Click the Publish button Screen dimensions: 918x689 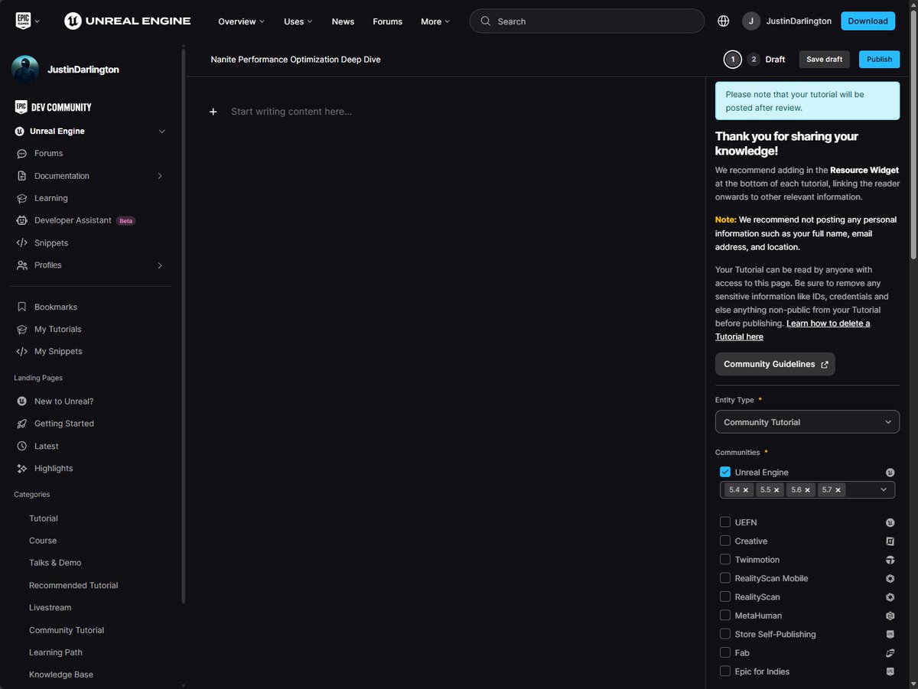(879, 60)
